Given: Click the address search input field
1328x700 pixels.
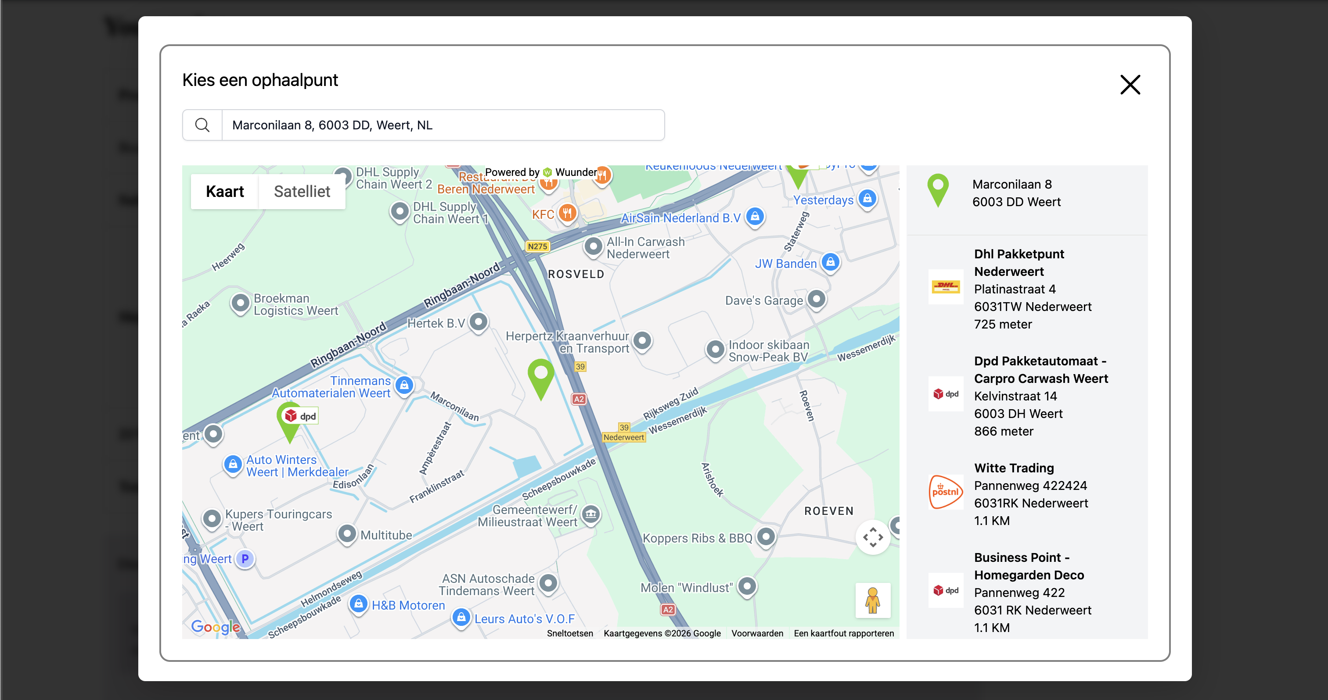Looking at the screenshot, I should (x=443, y=125).
